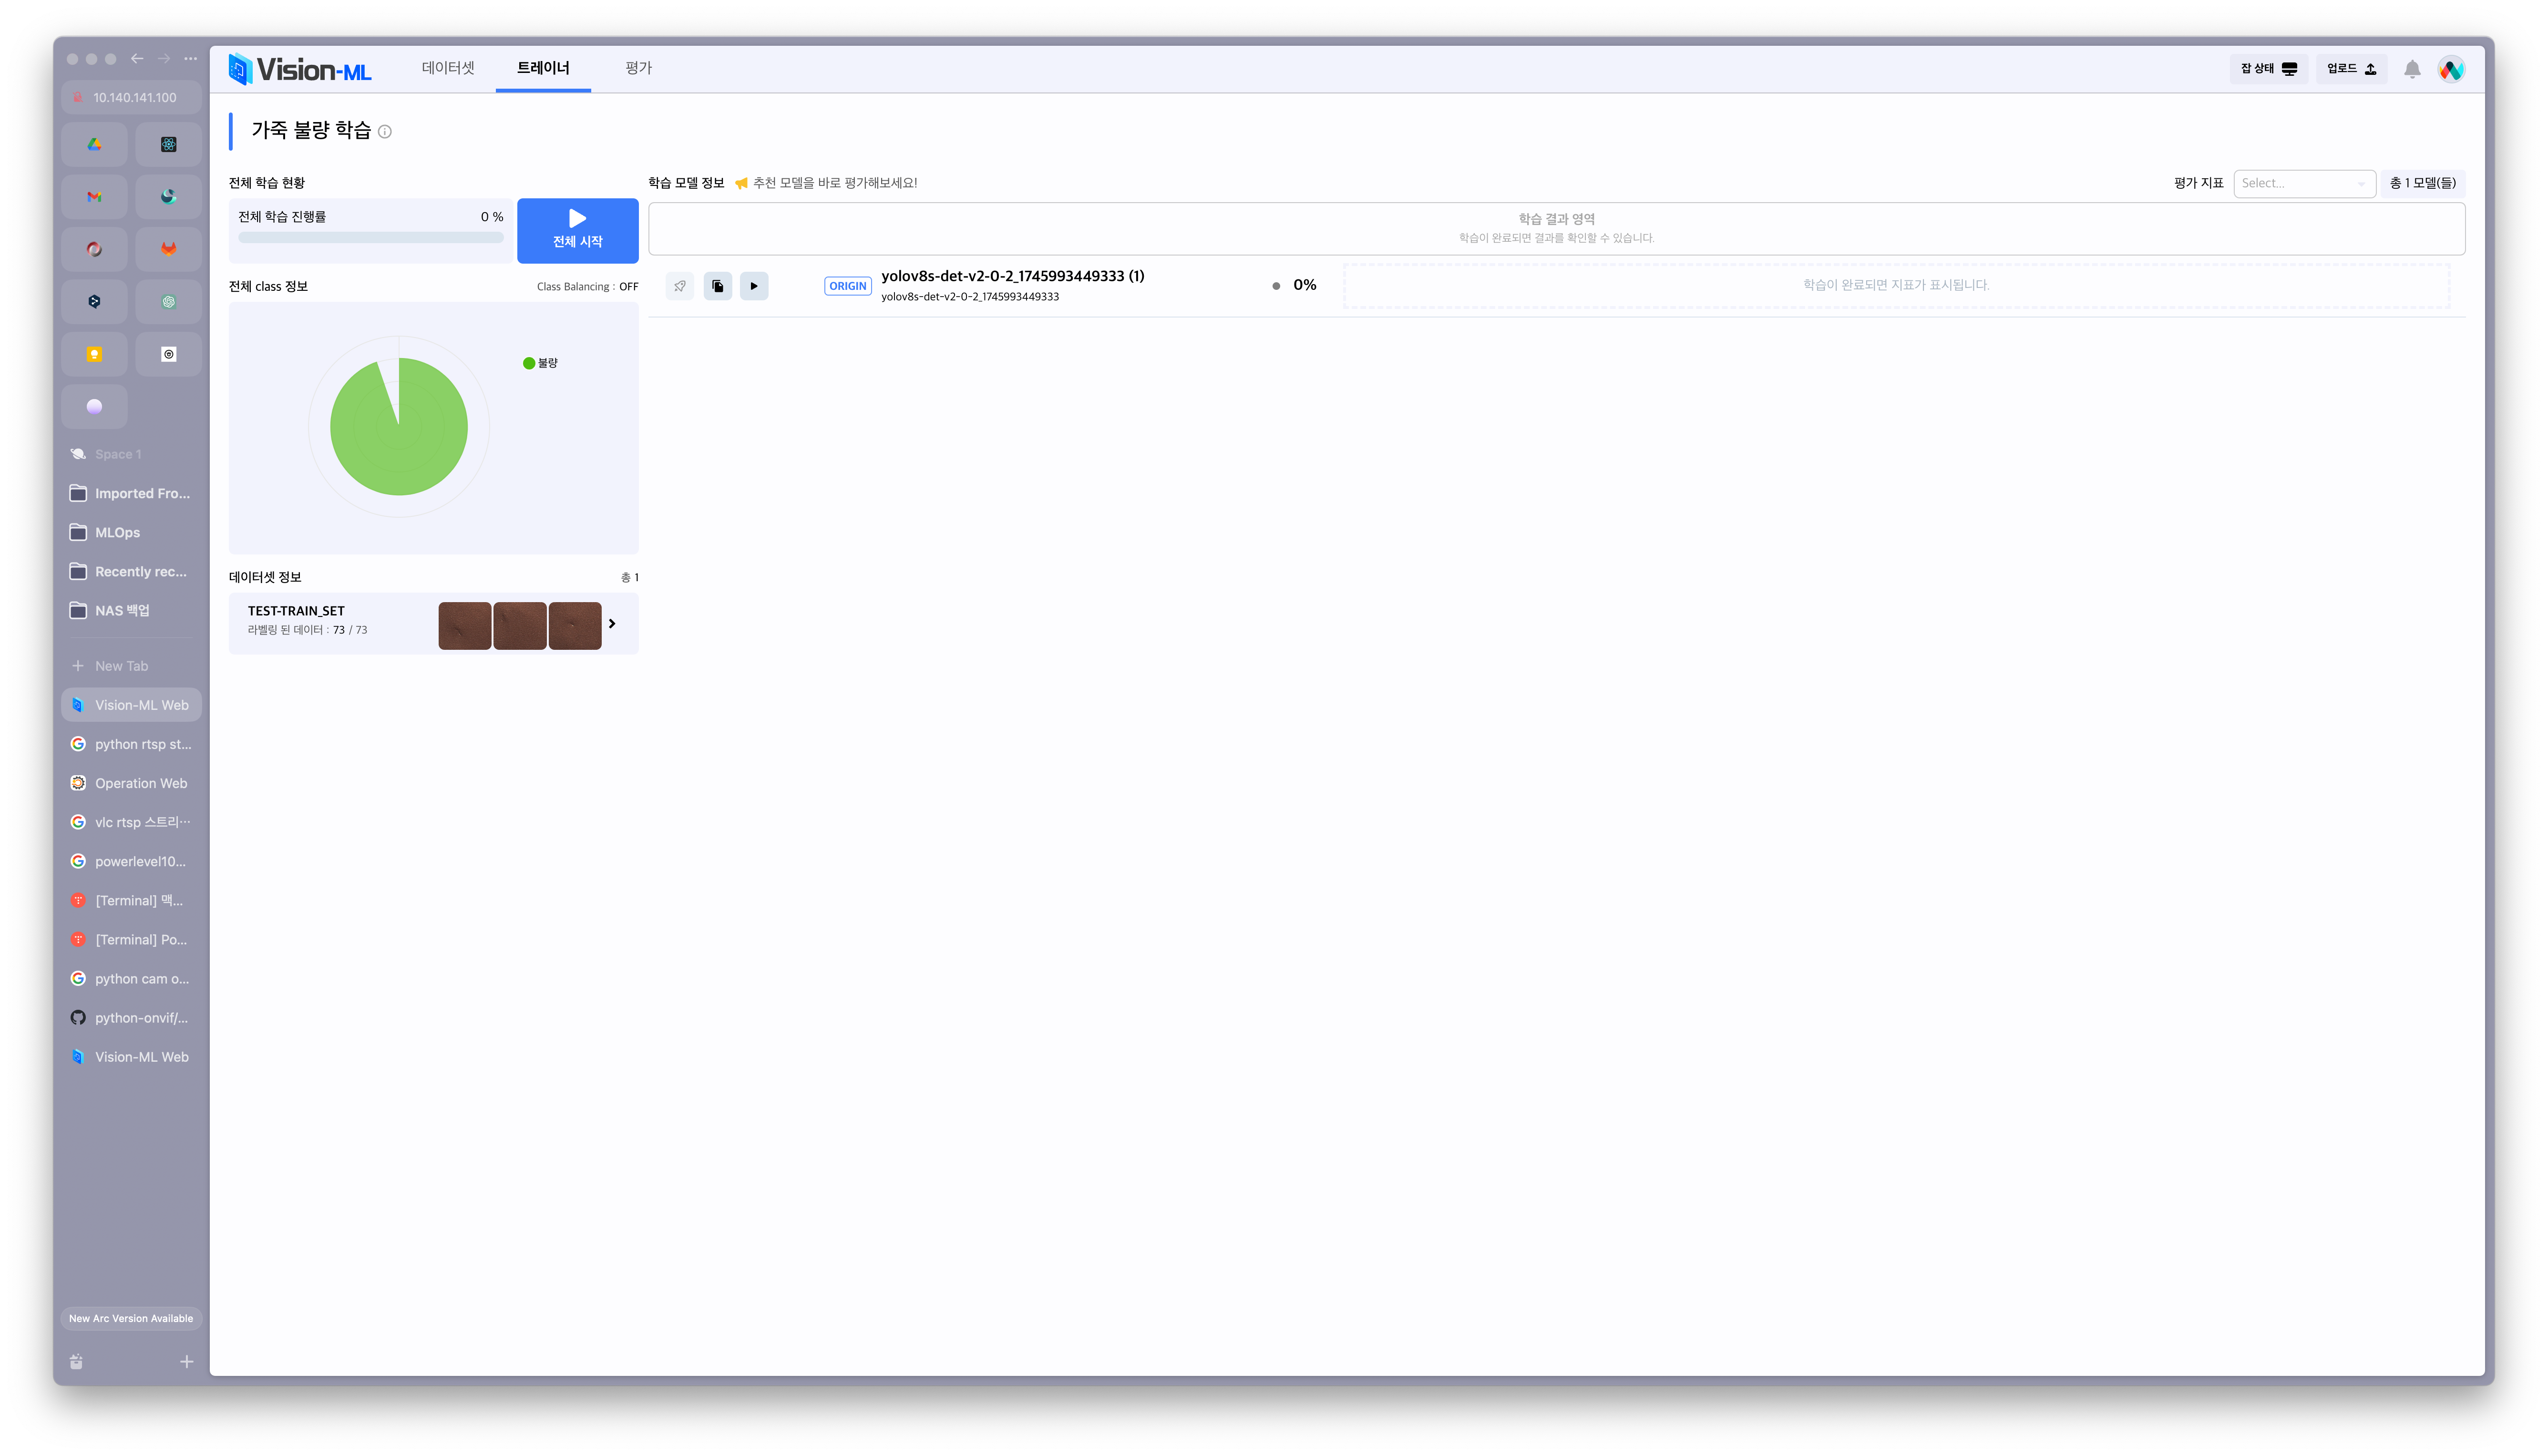Switch to the python rtsp st... tab
This screenshot has height=1456, width=2548.
[x=131, y=744]
